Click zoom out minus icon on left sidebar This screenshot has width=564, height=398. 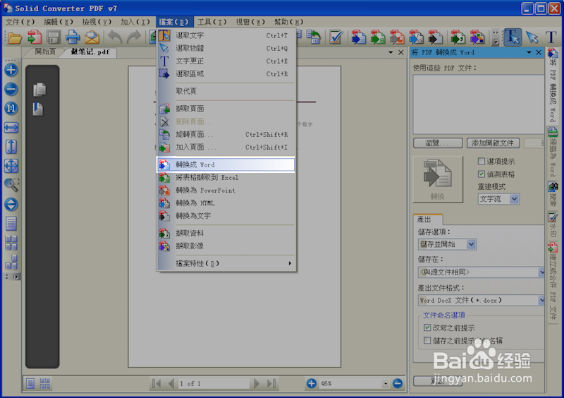pyautogui.click(x=11, y=89)
